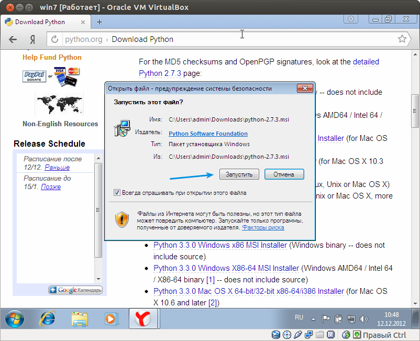Image resolution: width=420 pixels, height=341 pixels.
Task: Click the page scrollbar up arrow
Action: pos(415,54)
